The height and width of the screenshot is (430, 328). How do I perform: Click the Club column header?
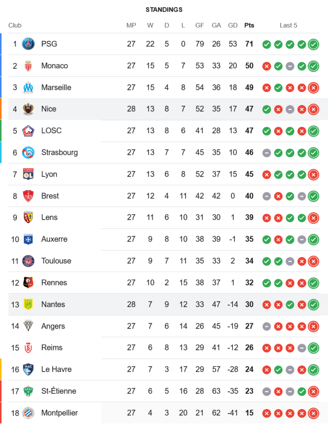pyautogui.click(x=15, y=25)
